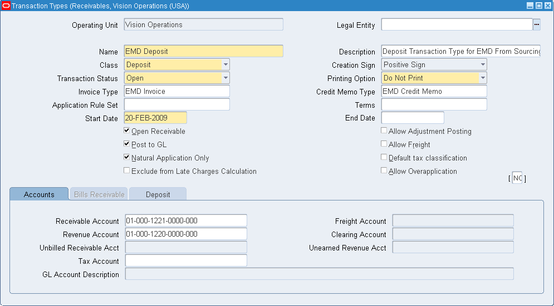Screen dimensions: 554x306
Task: Click the Revenue Account field
Action: pyautogui.click(x=186, y=234)
